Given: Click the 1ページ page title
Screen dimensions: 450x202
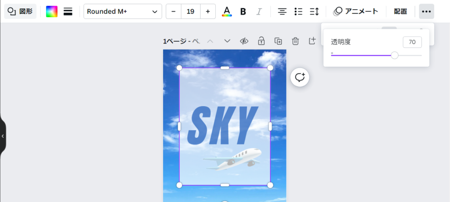Looking at the screenshot, I should (181, 41).
